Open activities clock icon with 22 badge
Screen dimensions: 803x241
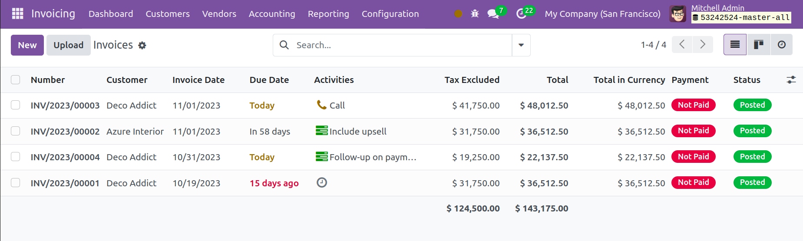tap(521, 14)
